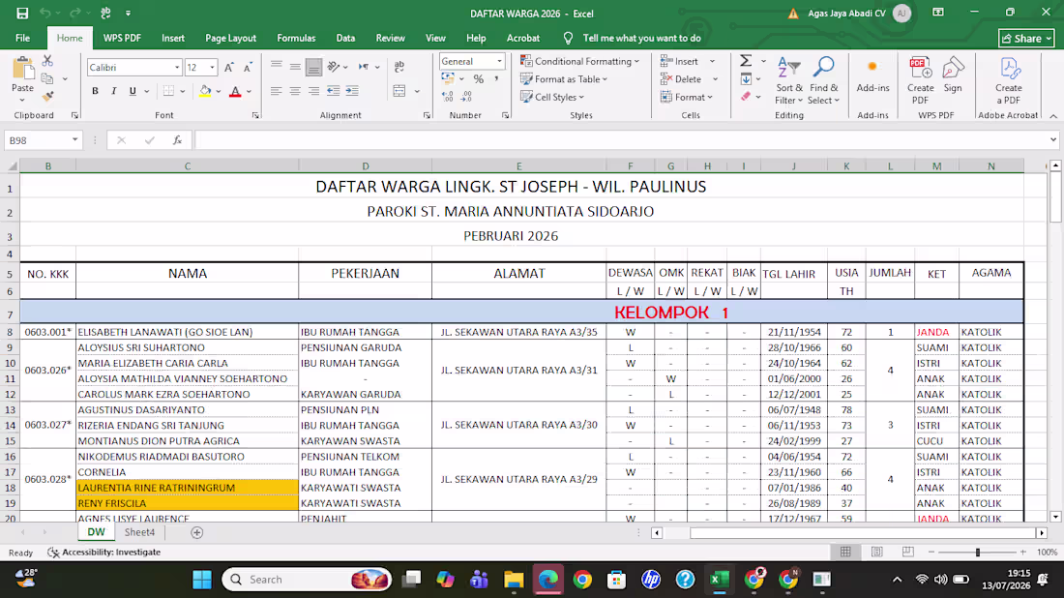This screenshot has width=1064, height=598.
Task: Toggle bold formatting
Action: click(x=95, y=91)
